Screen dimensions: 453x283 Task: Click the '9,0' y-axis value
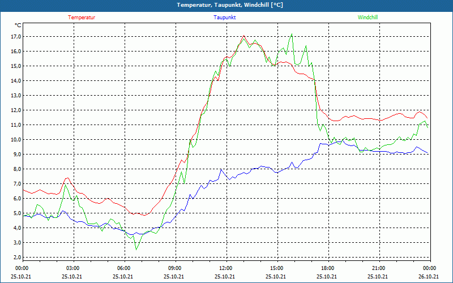[x=17, y=155]
